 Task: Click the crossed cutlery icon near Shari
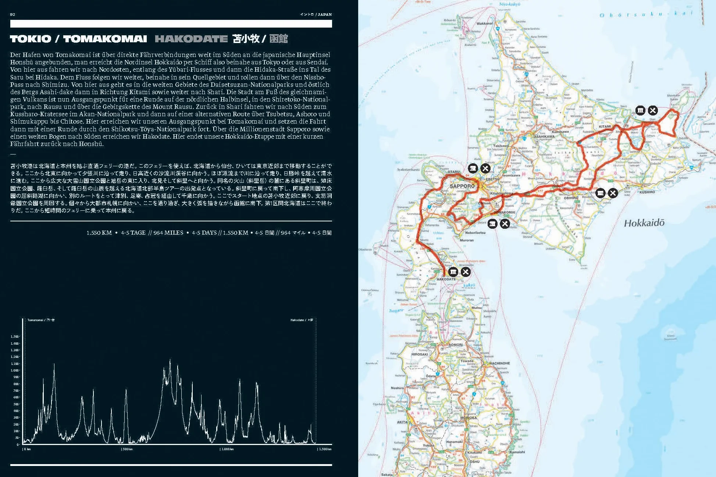pos(653,110)
